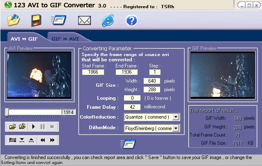
Task: Open Help with the question mark icon
Action: (131, 20)
